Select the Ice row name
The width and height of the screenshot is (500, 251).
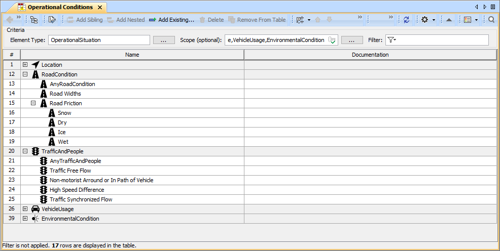62,132
